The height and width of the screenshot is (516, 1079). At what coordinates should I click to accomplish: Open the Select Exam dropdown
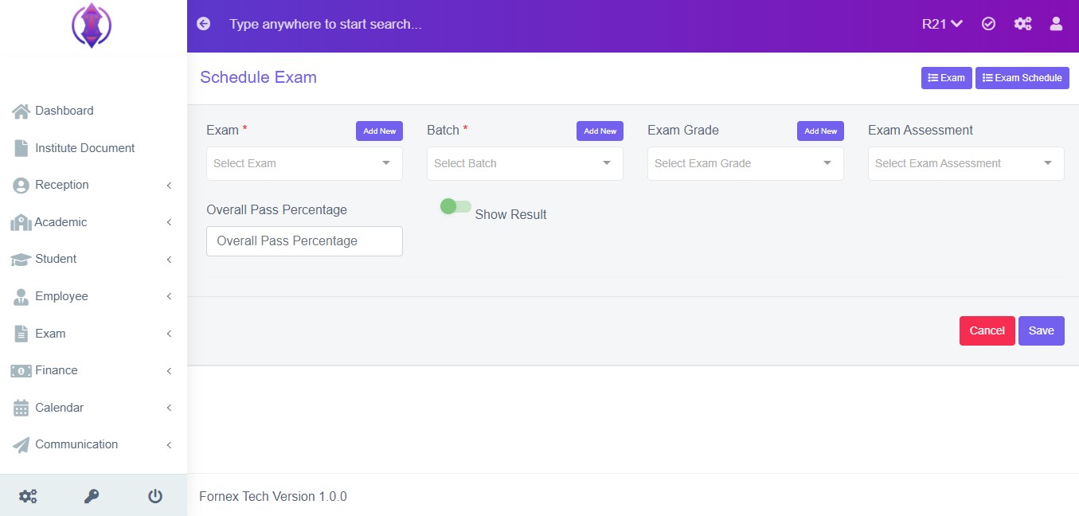coord(304,163)
